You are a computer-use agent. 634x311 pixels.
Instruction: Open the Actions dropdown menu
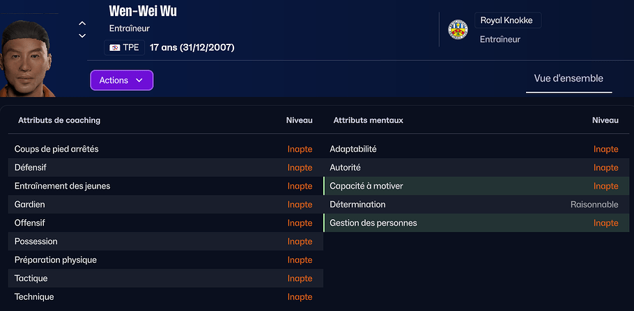pos(121,80)
